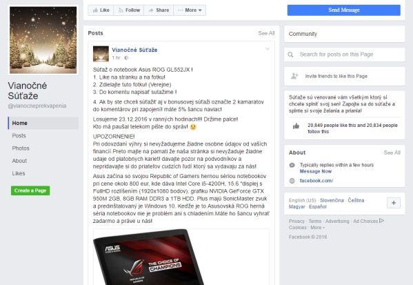Expand the footer More dropdown
This screenshot has width=413, height=285.
coord(317,228)
